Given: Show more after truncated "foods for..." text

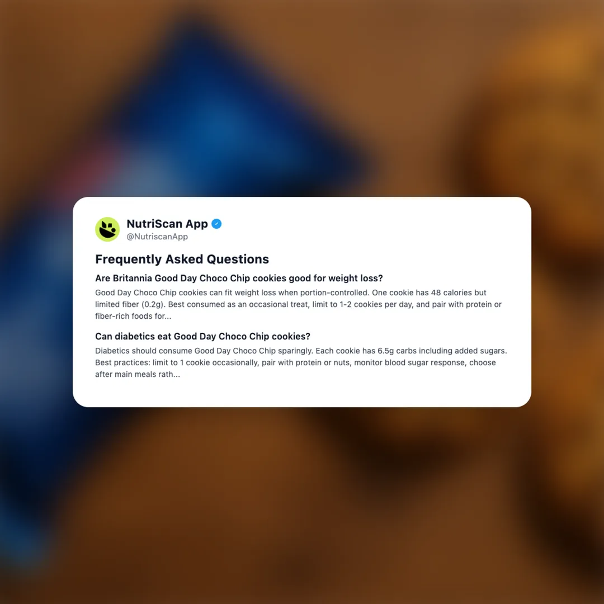Looking at the screenshot, I should pyautogui.click(x=163, y=316).
